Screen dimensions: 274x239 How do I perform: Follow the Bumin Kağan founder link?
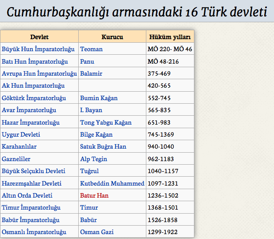click(99, 98)
